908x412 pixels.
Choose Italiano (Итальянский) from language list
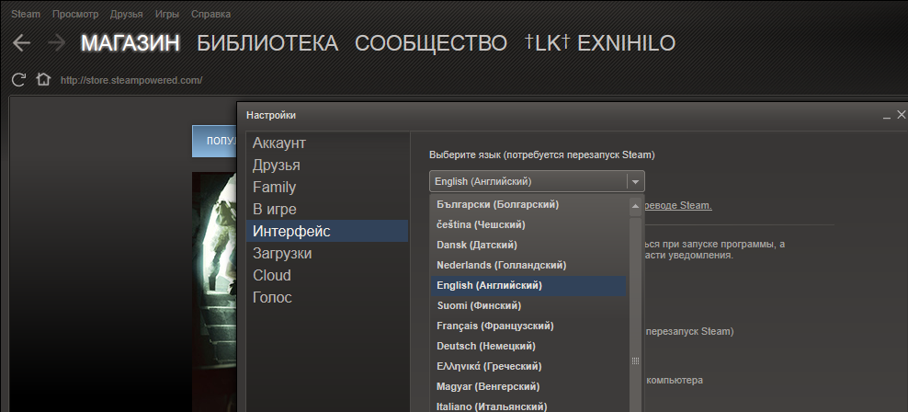pos(528,405)
